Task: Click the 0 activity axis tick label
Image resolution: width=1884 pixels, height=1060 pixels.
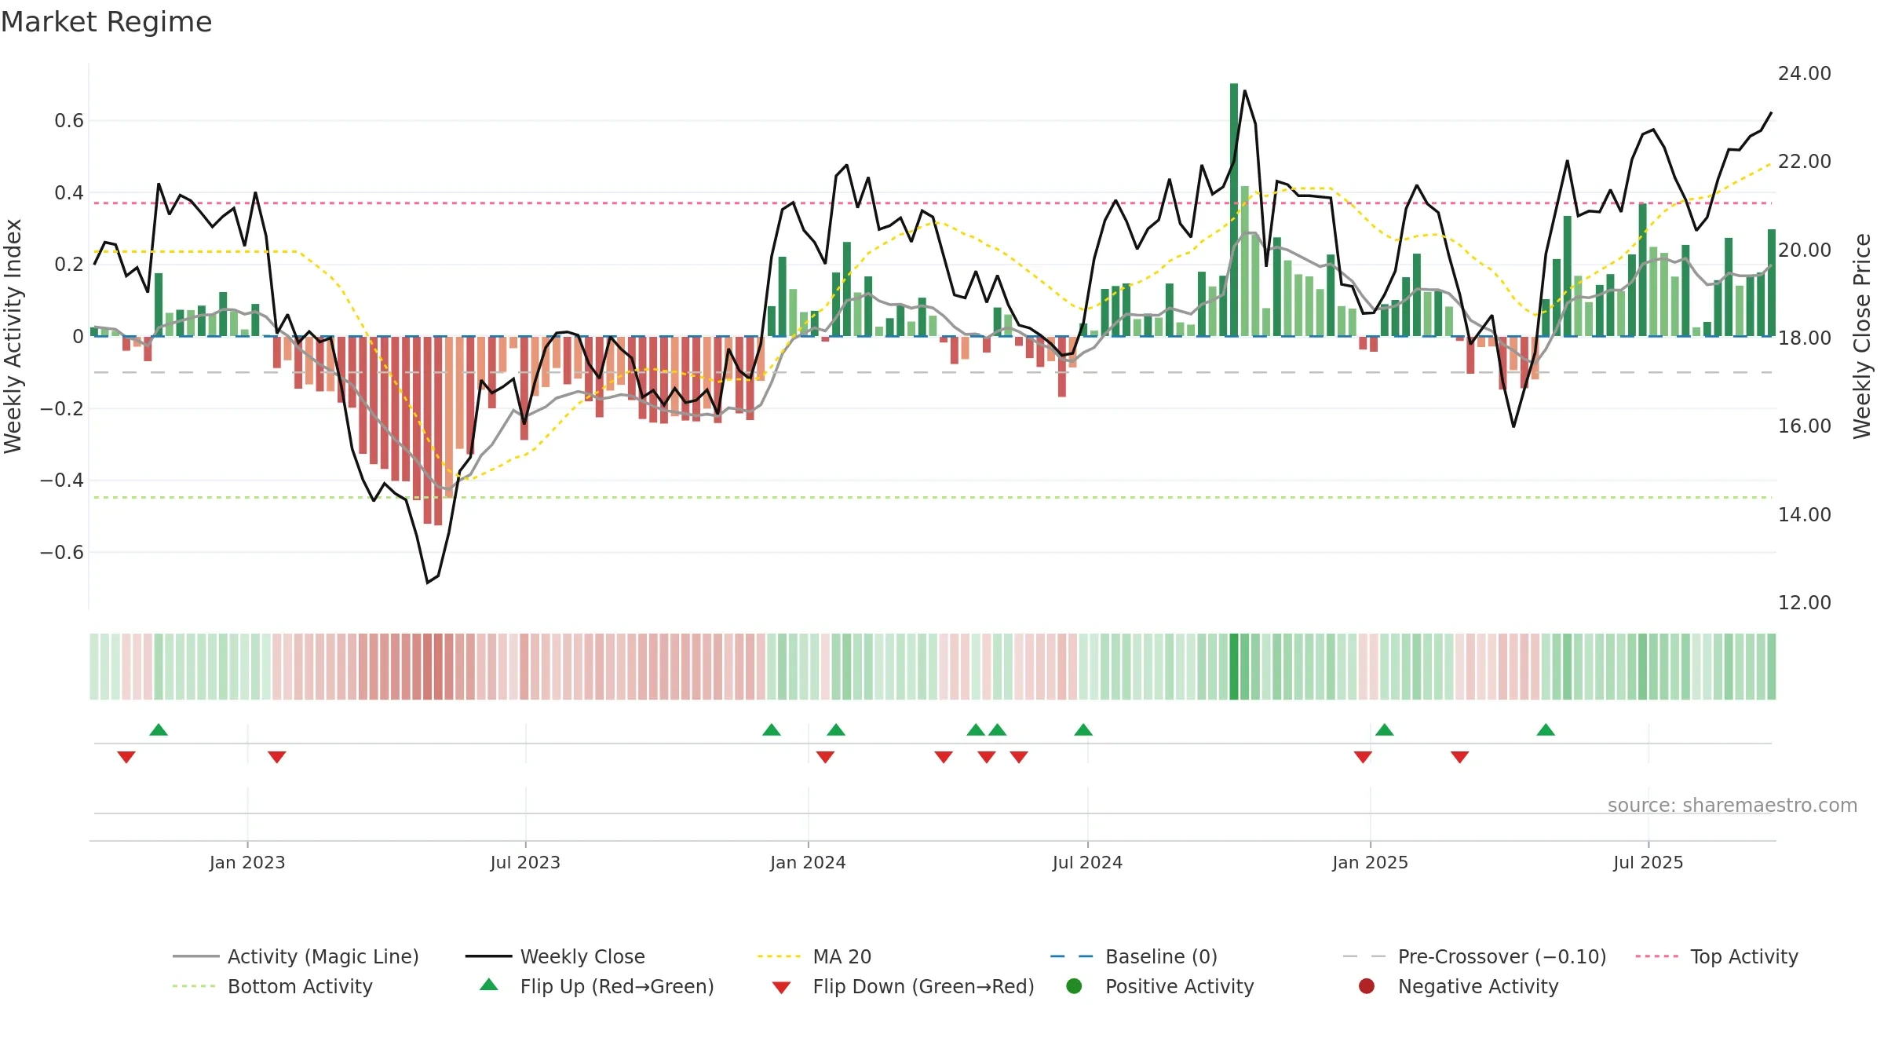Action: click(78, 336)
